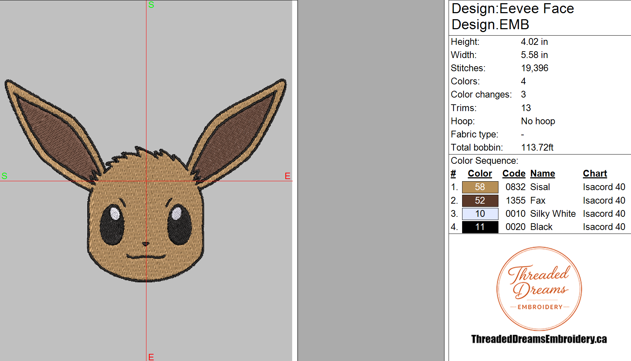
Task: Click the design title "Design:Eevee Face Design.EMB"
Action: pos(513,16)
